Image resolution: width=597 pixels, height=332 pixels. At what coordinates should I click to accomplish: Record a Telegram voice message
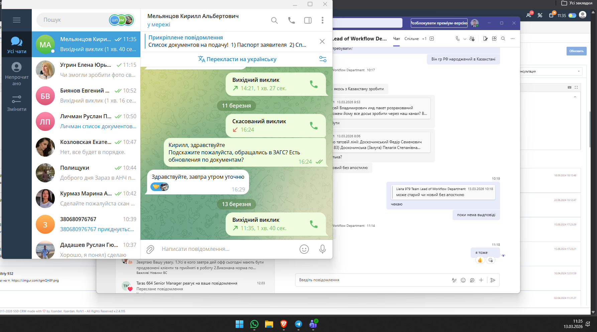pos(323,249)
